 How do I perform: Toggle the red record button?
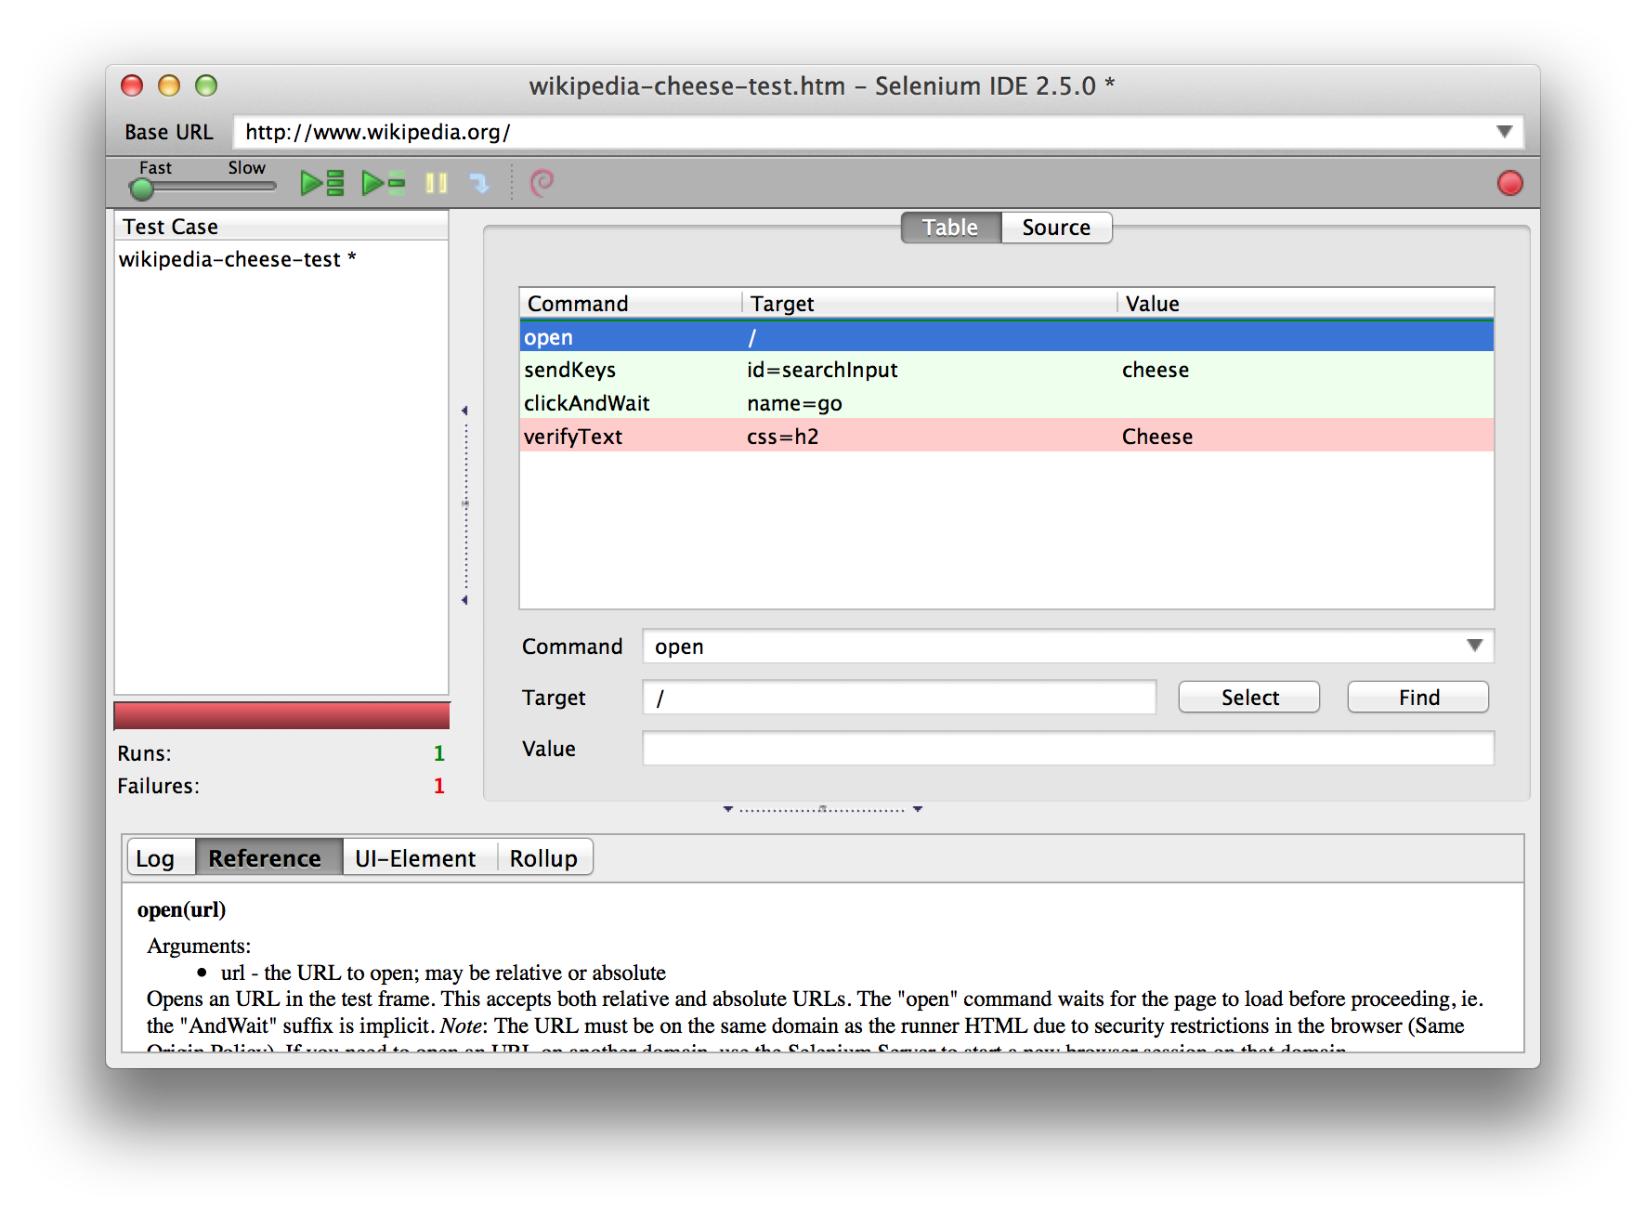coord(1510,183)
